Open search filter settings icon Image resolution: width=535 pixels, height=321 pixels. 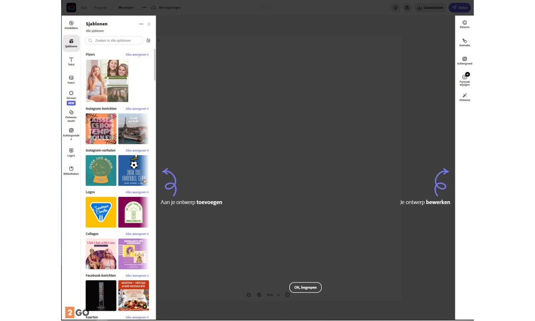click(149, 41)
